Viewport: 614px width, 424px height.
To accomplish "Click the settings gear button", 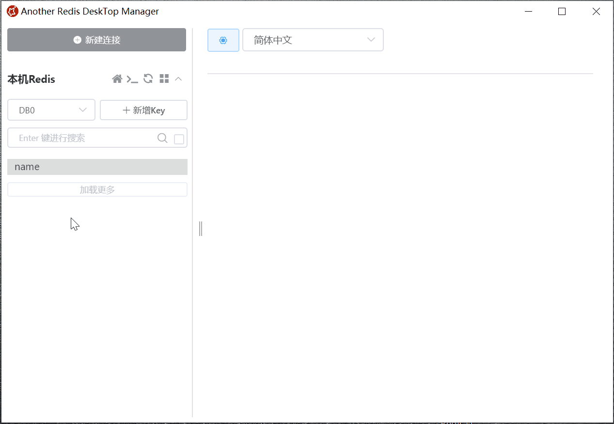I will 223,40.
